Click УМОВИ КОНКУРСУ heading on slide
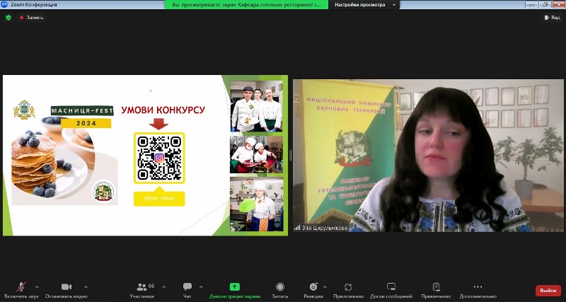Image resolution: width=566 pixels, height=302 pixels. (x=163, y=110)
